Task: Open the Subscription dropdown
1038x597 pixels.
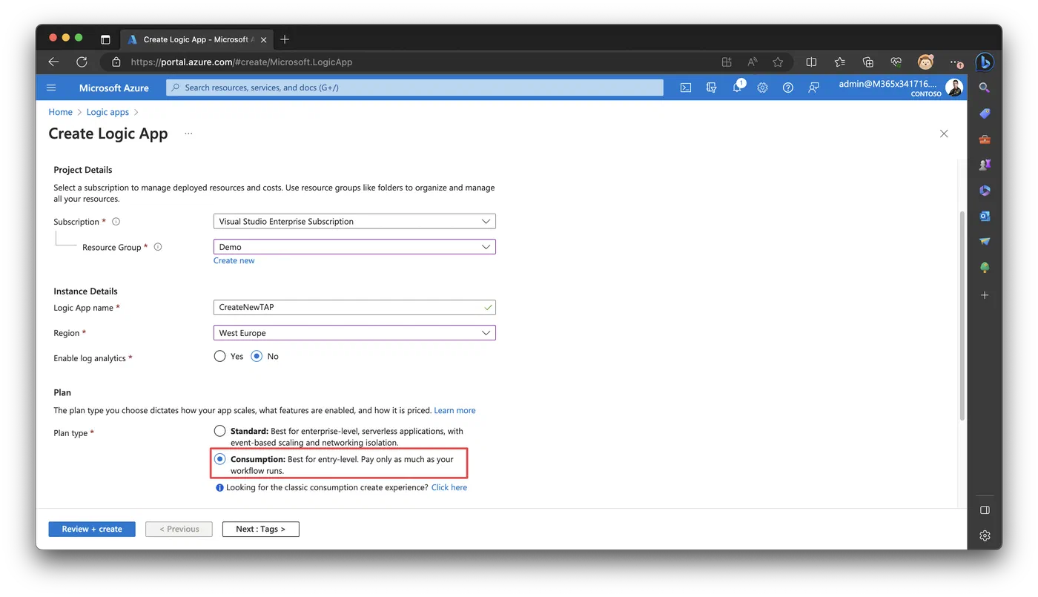Action: pyautogui.click(x=354, y=221)
